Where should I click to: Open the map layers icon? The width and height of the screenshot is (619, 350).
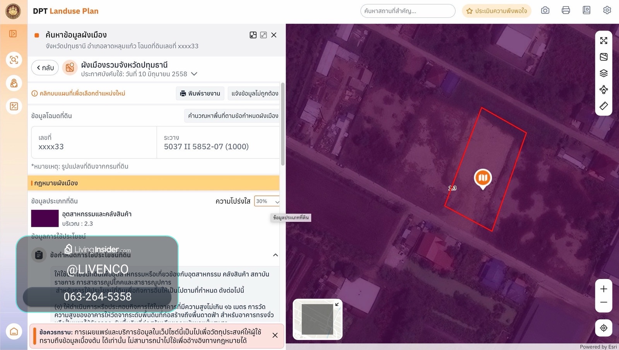(x=604, y=73)
